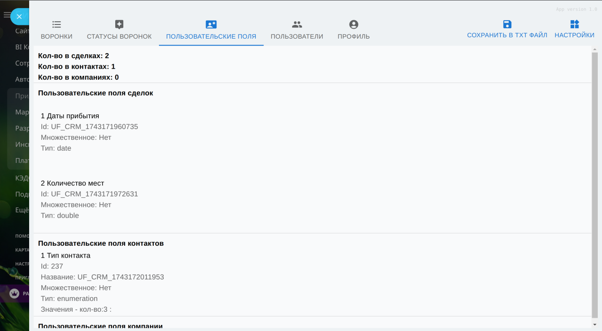Click 'App version 1.0' label
602x331 pixels.
click(x=577, y=9)
